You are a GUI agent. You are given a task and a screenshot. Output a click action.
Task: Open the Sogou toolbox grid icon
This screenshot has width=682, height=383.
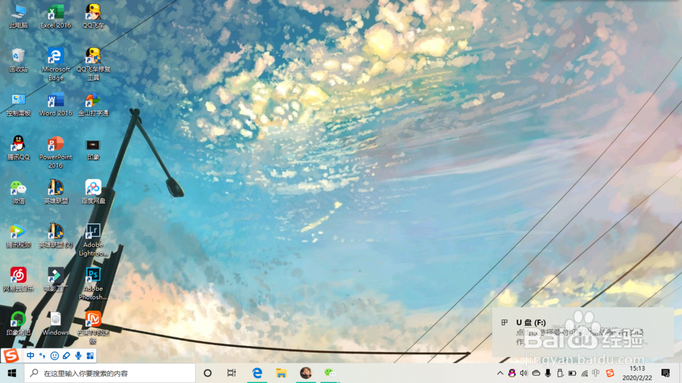[x=90, y=356]
